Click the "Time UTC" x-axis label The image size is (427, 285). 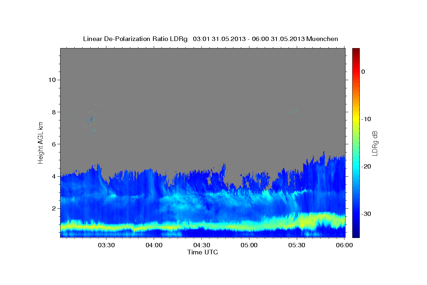coord(202,252)
